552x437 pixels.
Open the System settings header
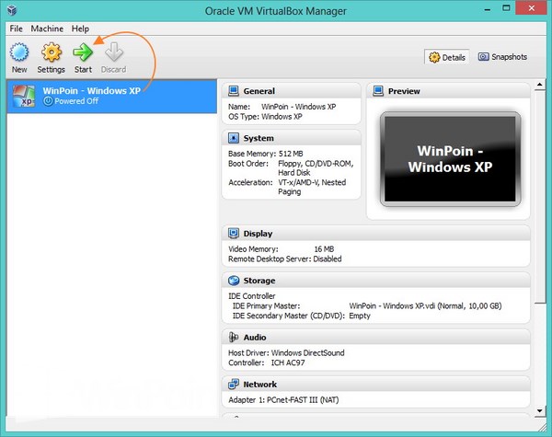pos(291,138)
